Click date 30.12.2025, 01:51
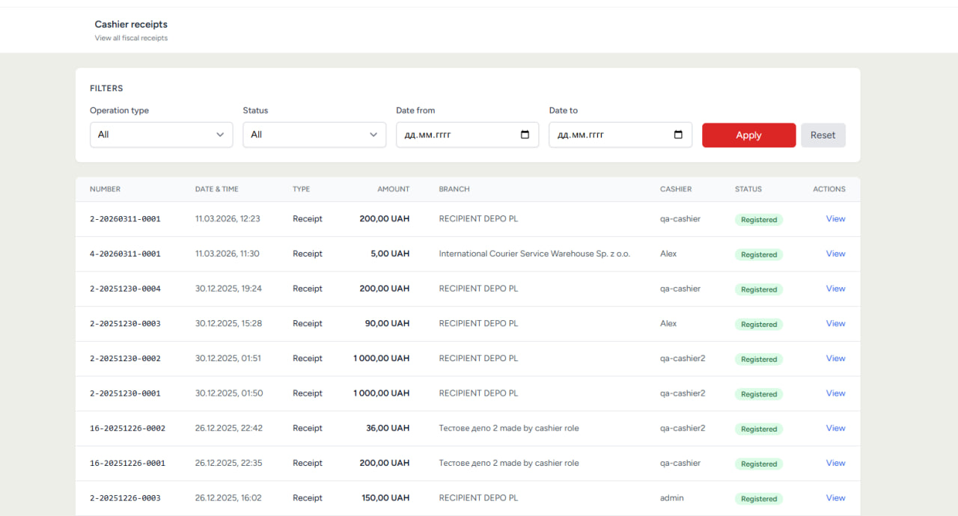Image resolution: width=958 pixels, height=516 pixels. point(228,358)
